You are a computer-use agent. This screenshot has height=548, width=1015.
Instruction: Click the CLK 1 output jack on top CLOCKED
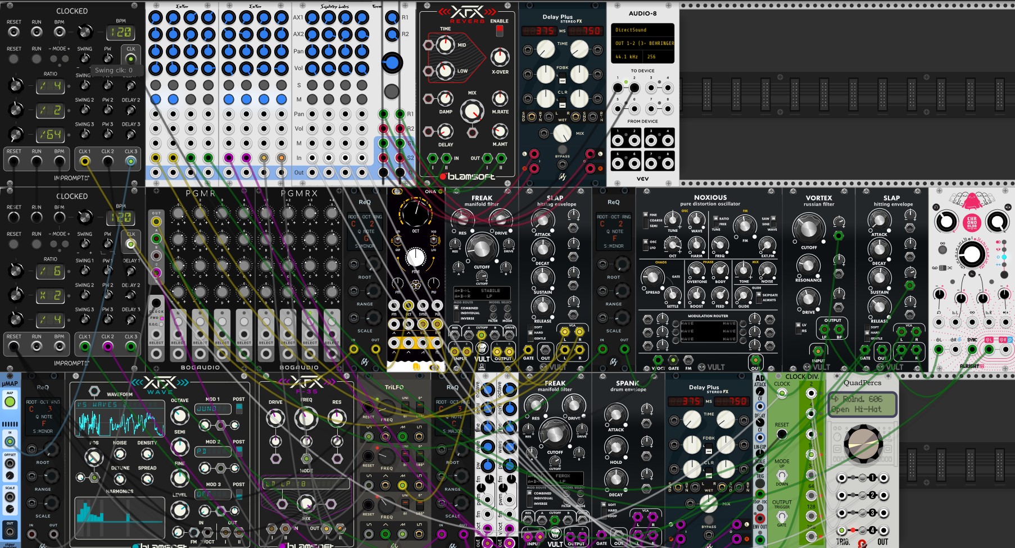(84, 162)
